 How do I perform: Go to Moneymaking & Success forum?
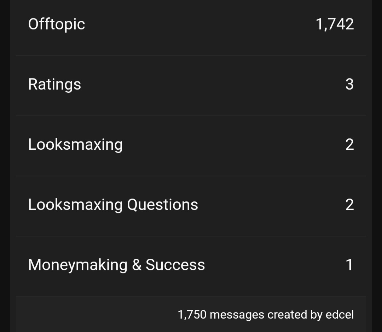(116, 265)
